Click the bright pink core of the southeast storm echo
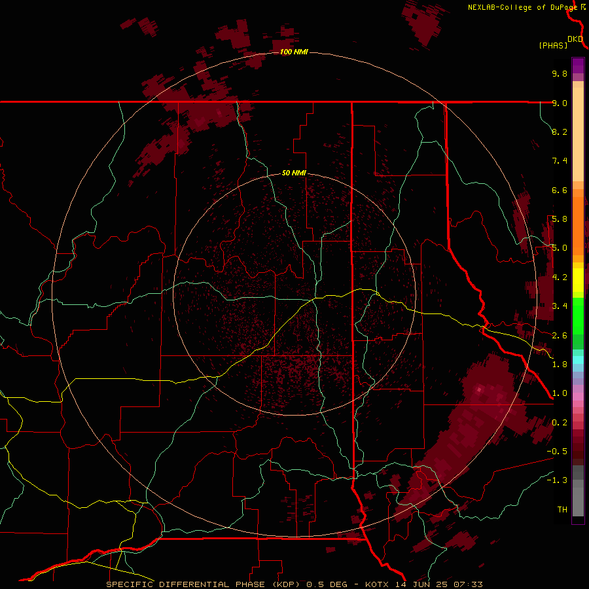Screen dimensions: 589x589 point(479,389)
